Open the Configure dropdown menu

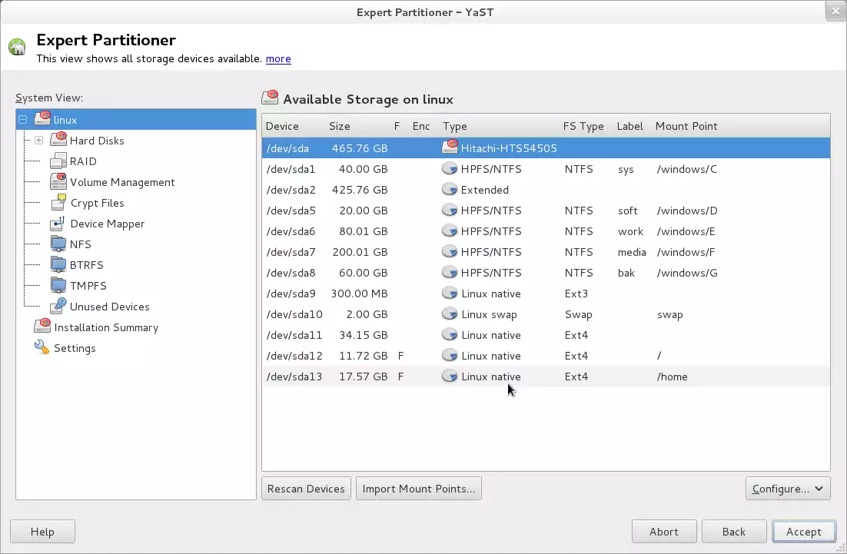coord(788,489)
